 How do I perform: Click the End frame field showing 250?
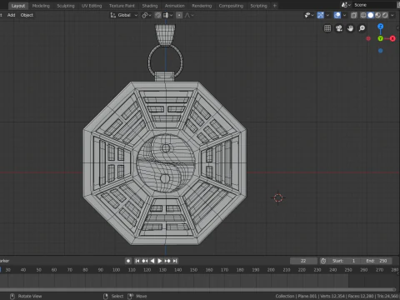[x=377, y=261]
